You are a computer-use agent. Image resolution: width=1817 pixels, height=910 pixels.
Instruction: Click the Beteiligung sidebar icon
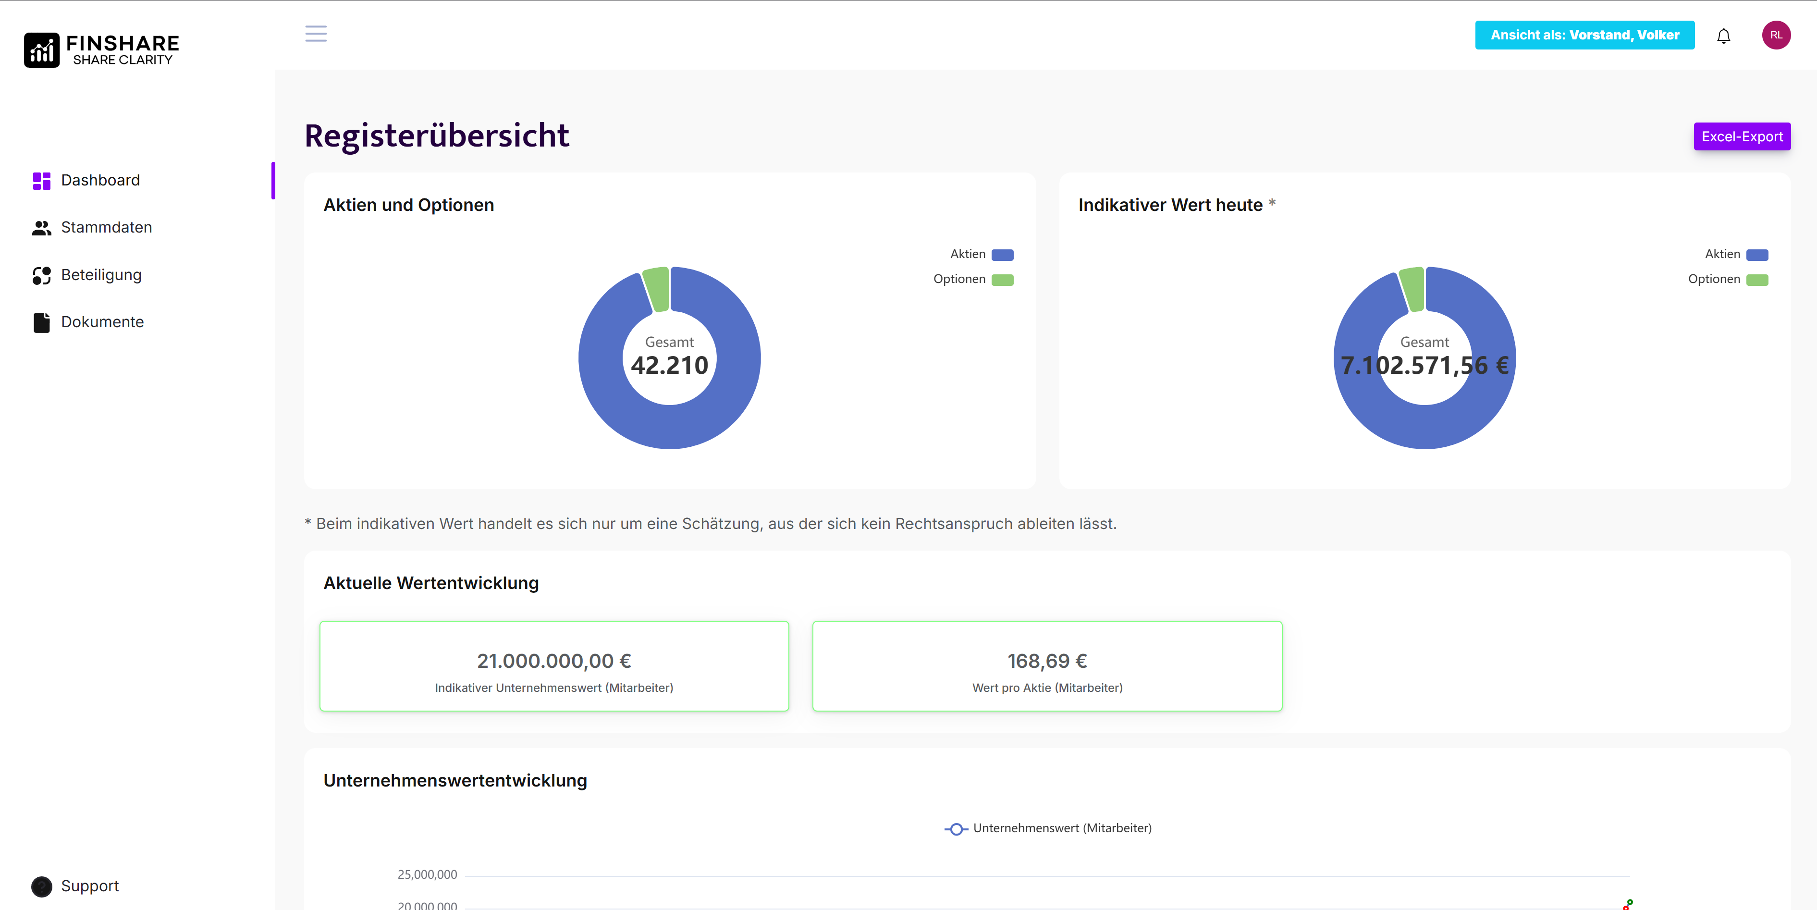(42, 275)
